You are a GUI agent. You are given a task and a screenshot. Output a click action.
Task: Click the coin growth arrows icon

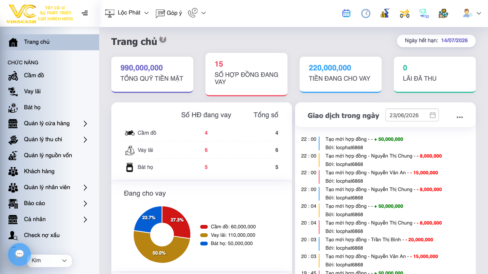[443, 13]
